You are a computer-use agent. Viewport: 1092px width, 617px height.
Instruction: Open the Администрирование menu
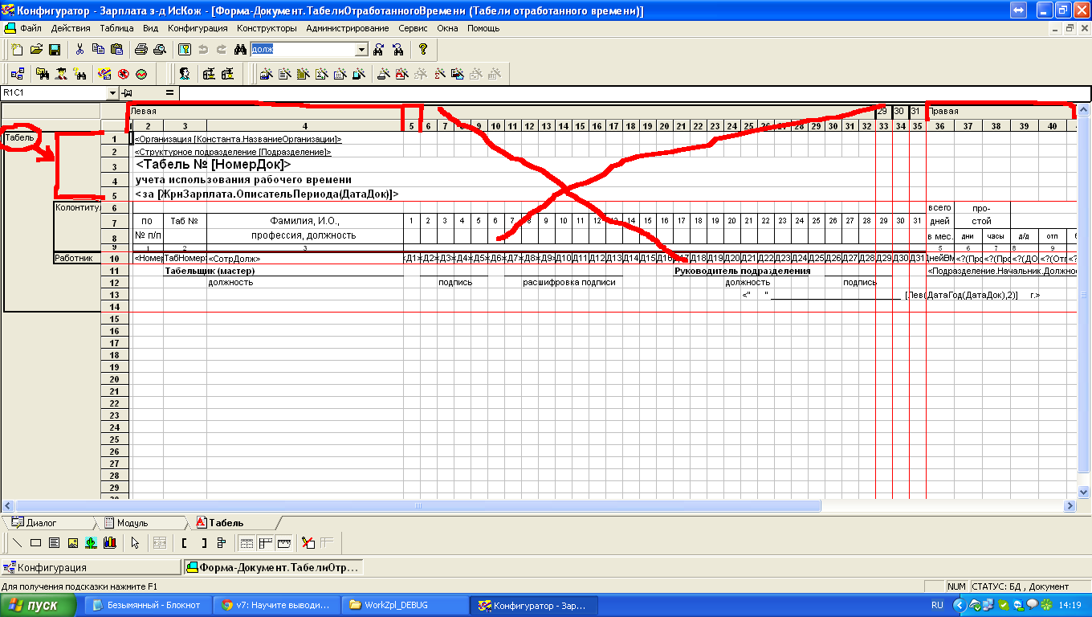pyautogui.click(x=348, y=28)
